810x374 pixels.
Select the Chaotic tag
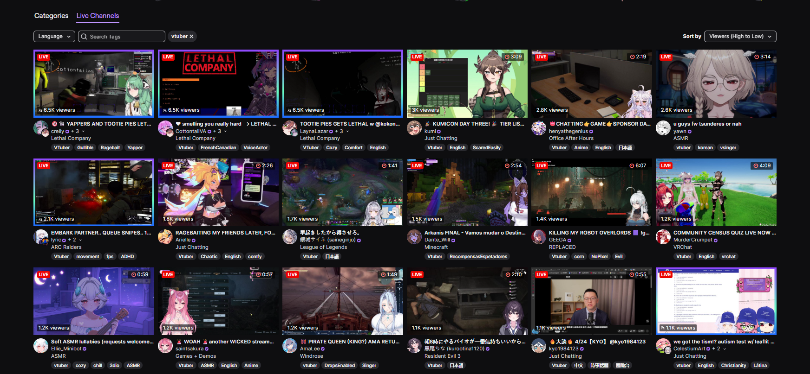pyautogui.click(x=209, y=256)
